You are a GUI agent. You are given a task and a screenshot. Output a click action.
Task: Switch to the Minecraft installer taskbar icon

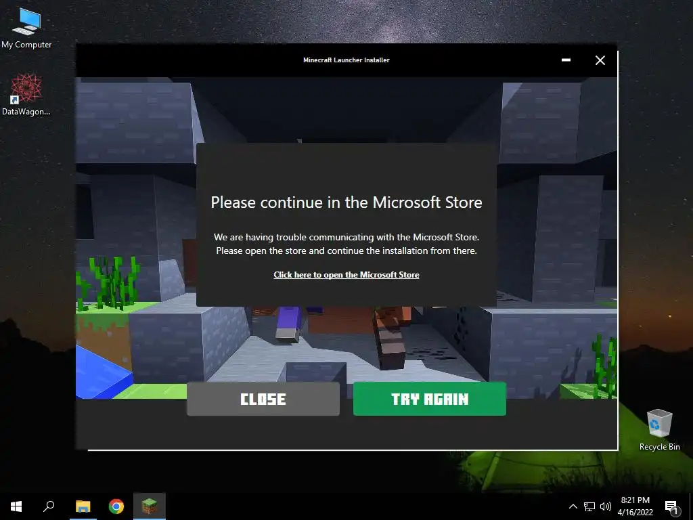(x=150, y=506)
